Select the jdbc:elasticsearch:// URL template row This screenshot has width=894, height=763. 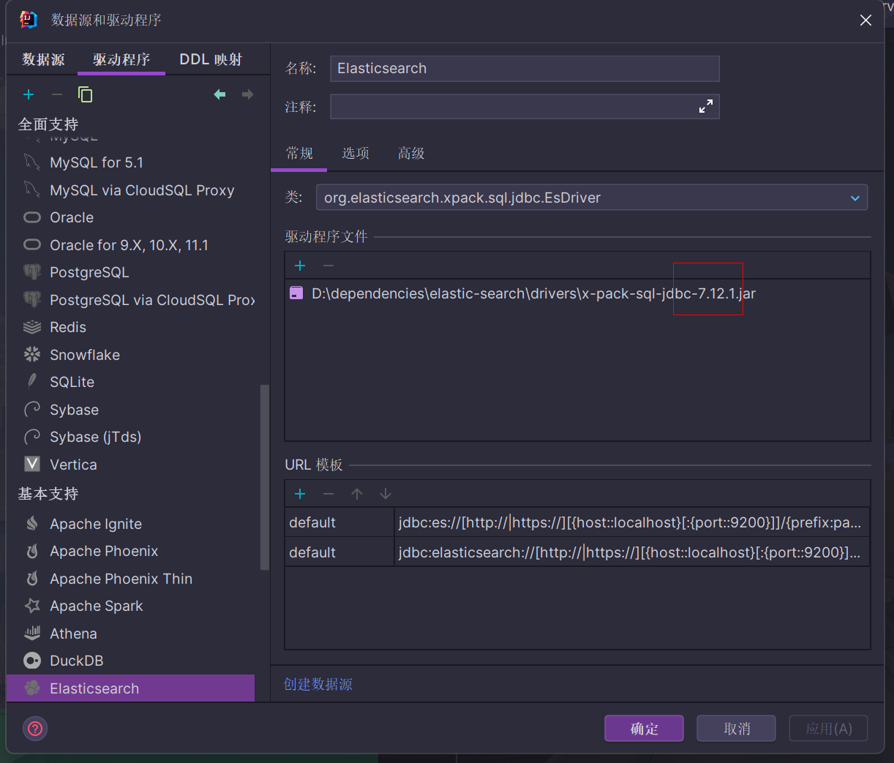pyautogui.click(x=577, y=552)
